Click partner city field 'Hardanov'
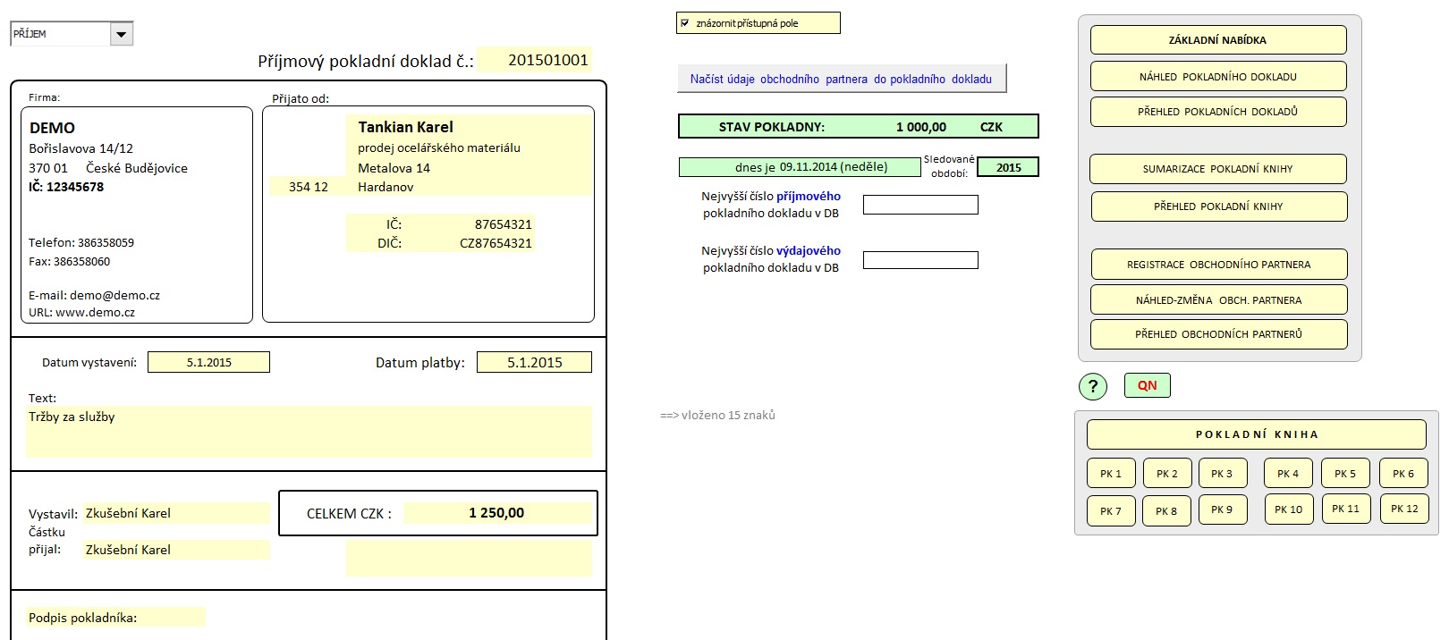The width and height of the screenshot is (1449, 640). (470, 187)
